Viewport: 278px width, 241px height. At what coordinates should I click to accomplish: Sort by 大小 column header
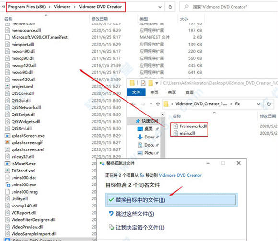pos(184,19)
